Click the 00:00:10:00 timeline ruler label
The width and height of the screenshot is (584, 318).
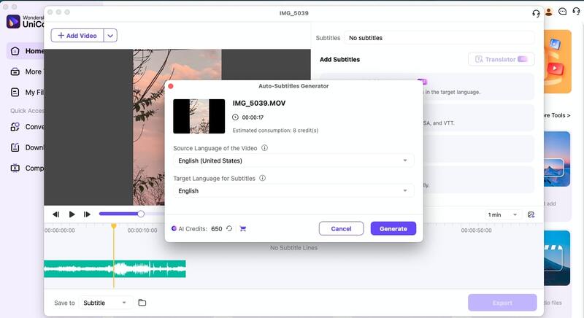tap(142, 230)
